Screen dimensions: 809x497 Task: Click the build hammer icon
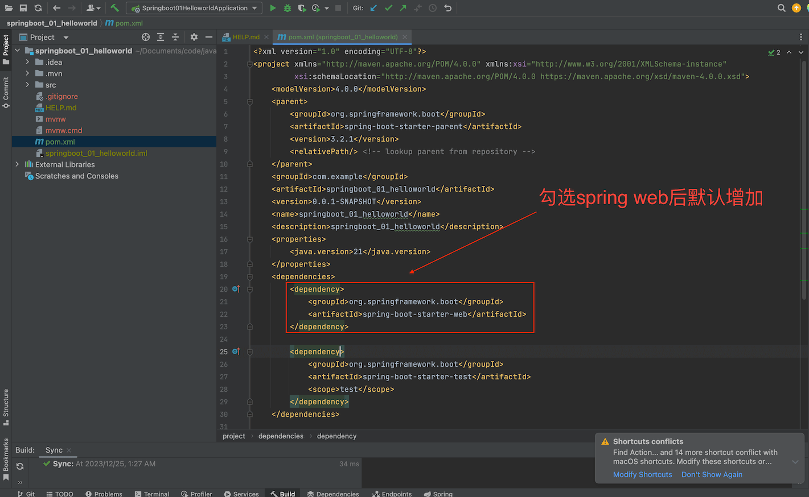click(115, 8)
